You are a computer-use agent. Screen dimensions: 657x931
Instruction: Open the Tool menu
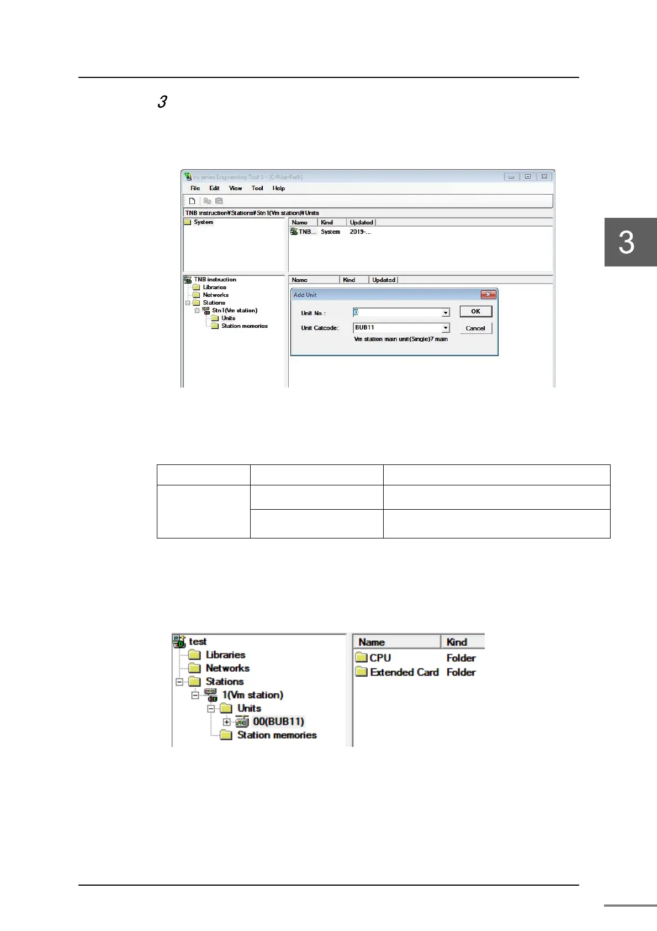257,189
